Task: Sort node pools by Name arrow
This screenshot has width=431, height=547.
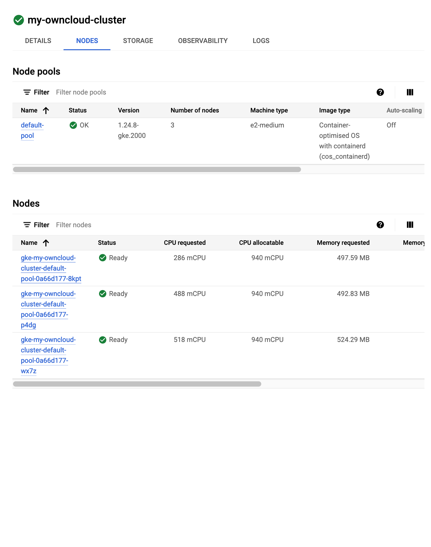Action: [46, 111]
